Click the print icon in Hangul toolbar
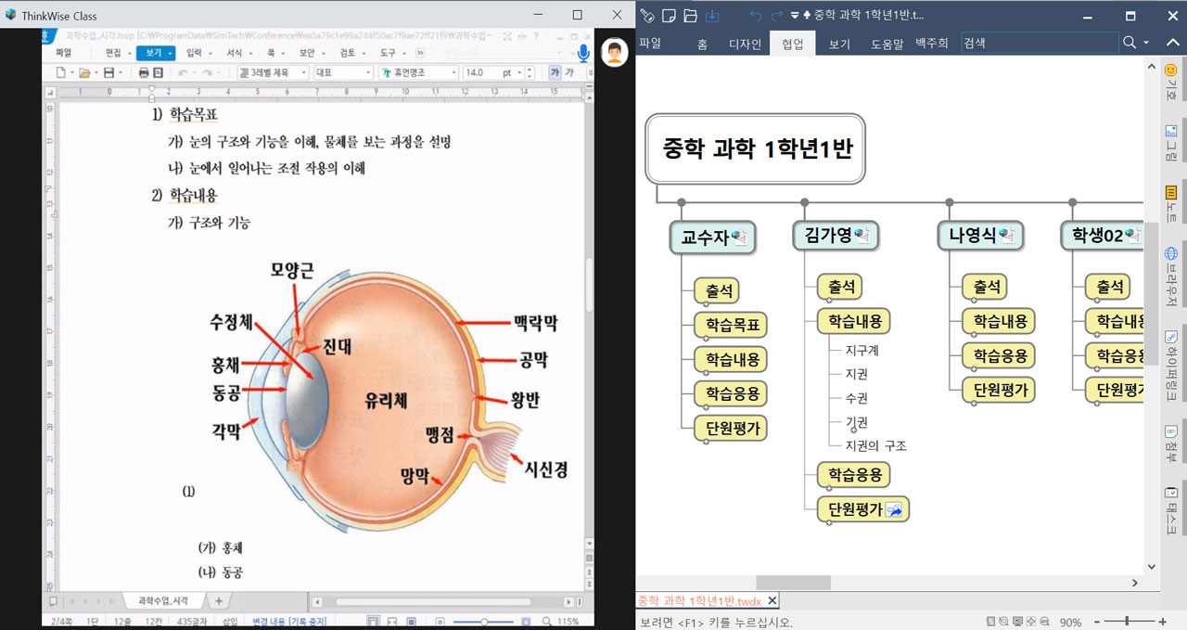Screen dimensions: 1187x630 [x=144, y=72]
